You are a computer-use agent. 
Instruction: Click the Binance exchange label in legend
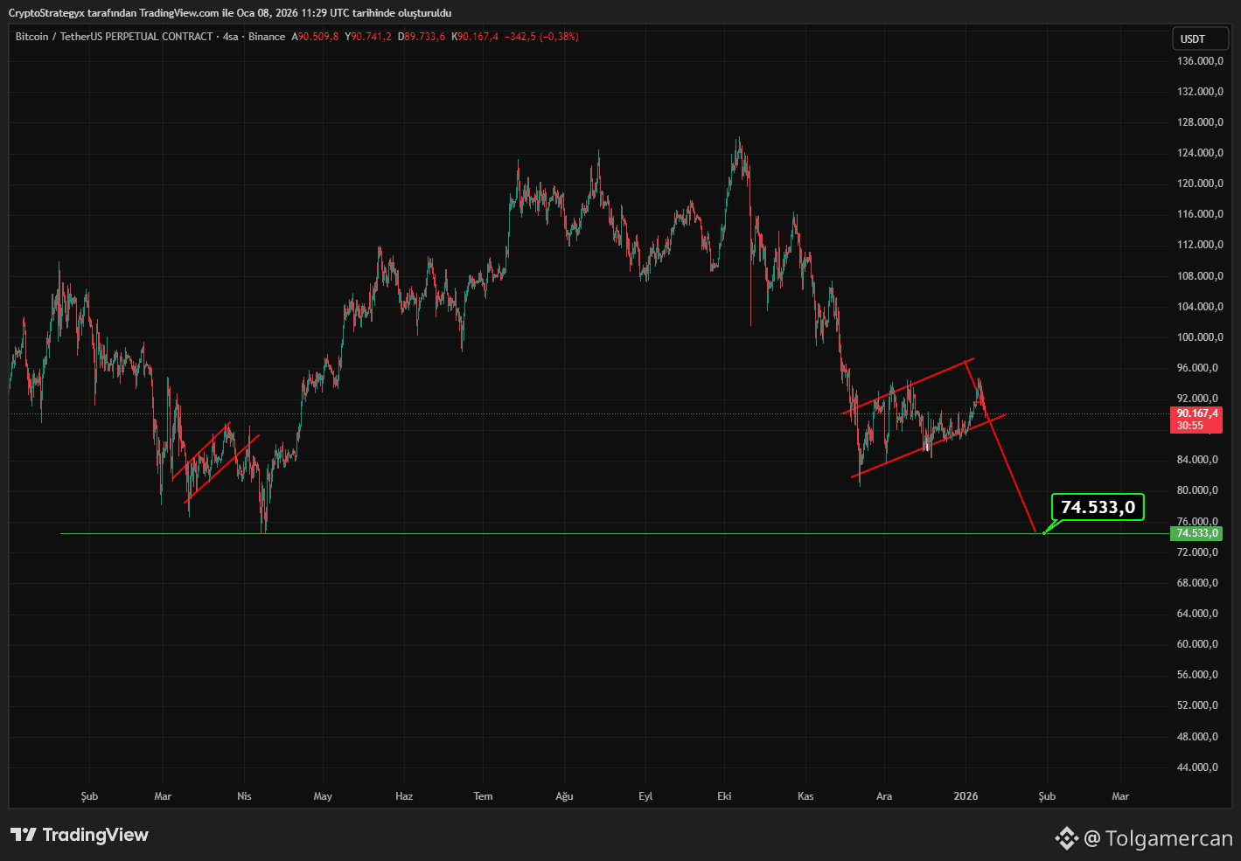pos(267,37)
